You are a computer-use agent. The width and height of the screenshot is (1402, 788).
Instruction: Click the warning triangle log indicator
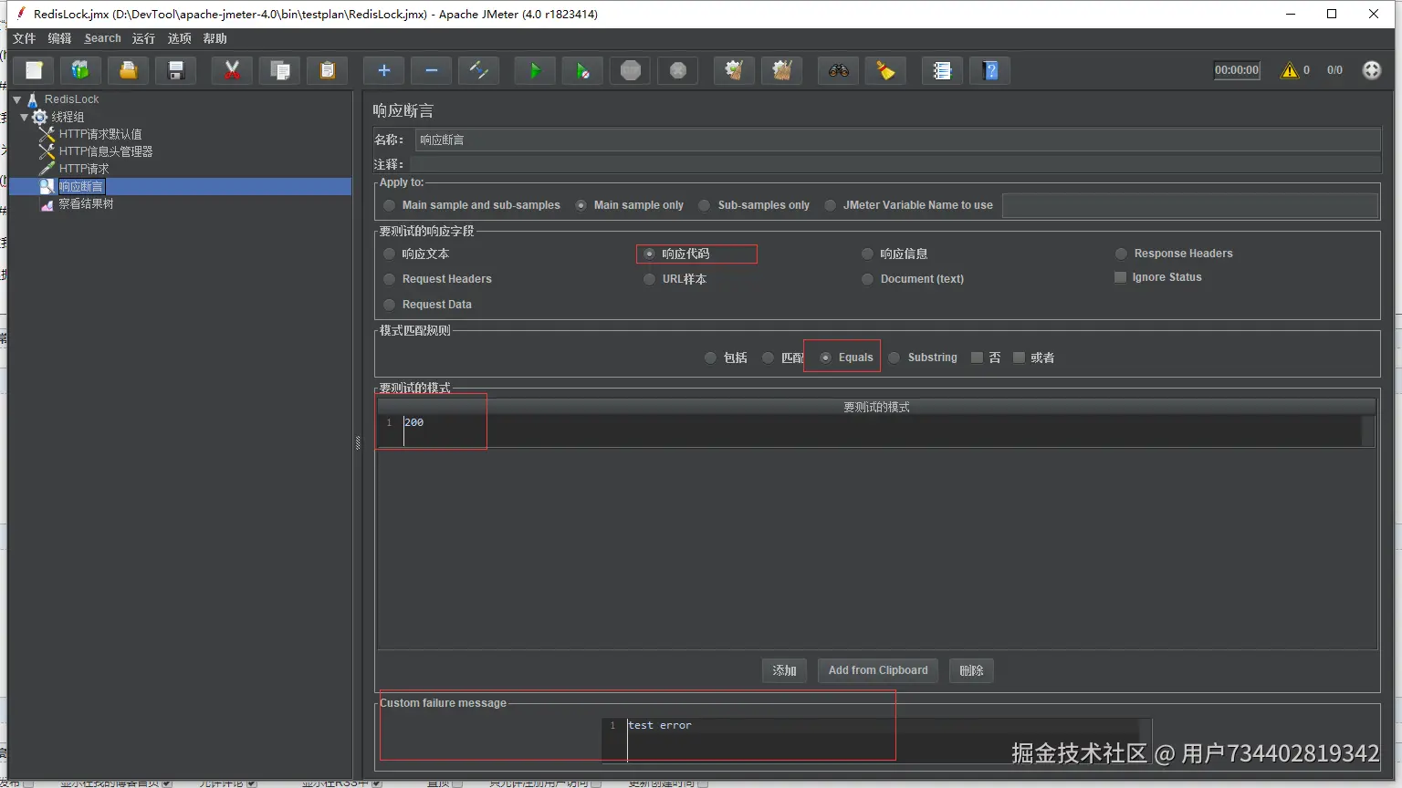coord(1289,70)
